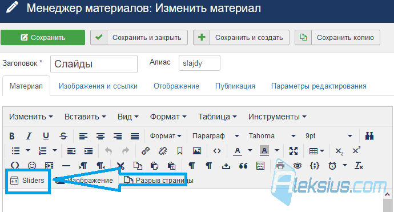Screen dimensions: 394x212
Task: Center-align the text
Action: tap(100, 136)
